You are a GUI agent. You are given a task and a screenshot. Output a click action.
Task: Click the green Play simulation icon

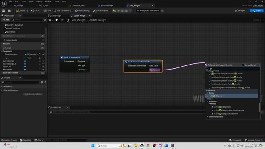coord(114,11)
